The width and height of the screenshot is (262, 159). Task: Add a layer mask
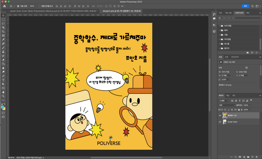tap(240, 157)
